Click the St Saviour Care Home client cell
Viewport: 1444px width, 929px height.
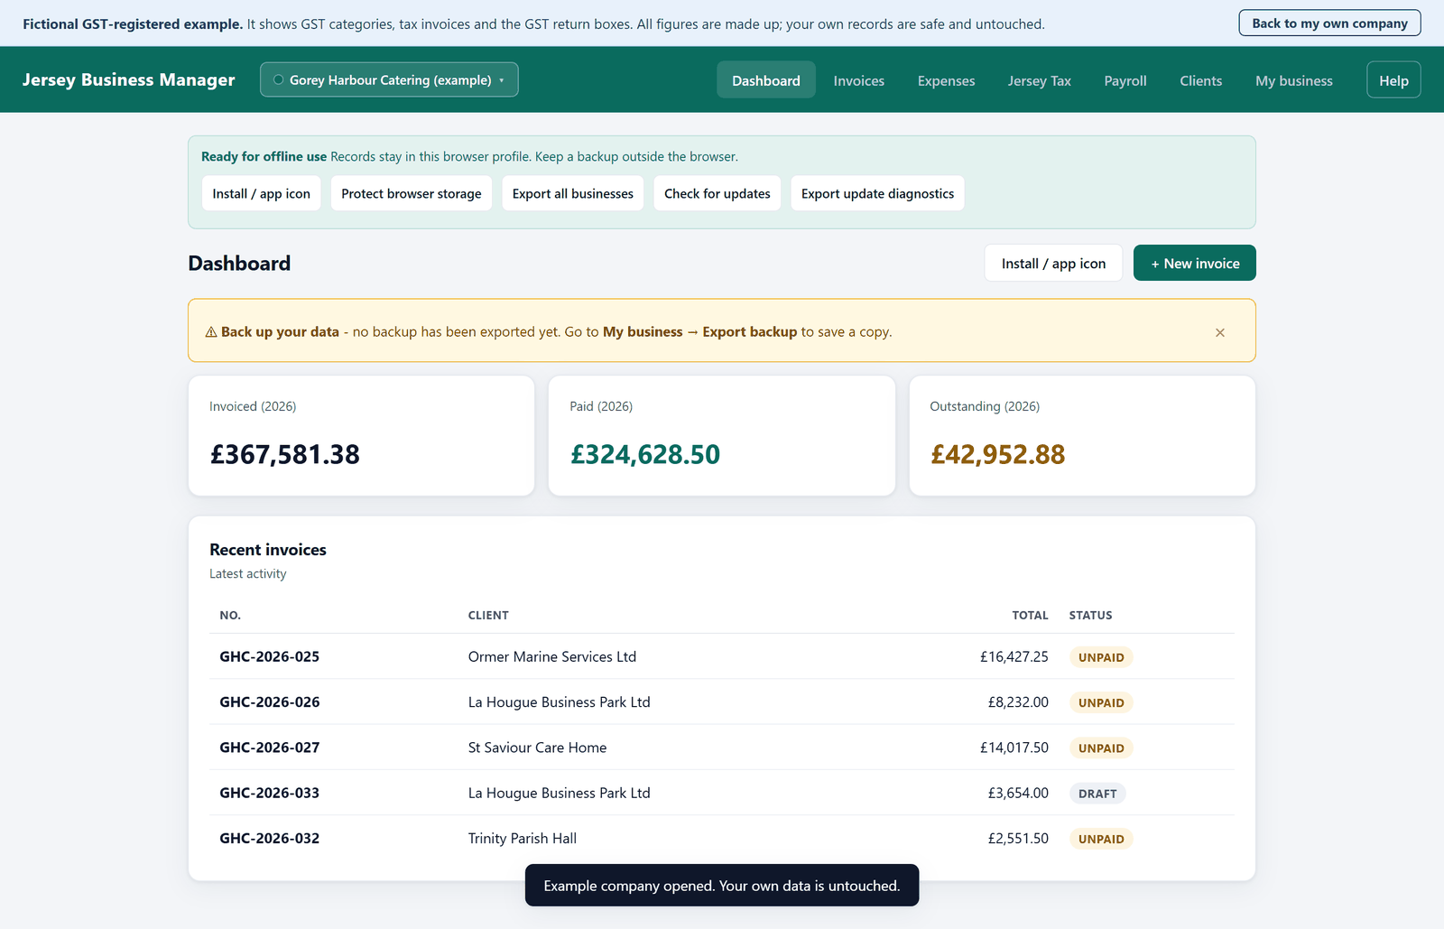(x=537, y=748)
